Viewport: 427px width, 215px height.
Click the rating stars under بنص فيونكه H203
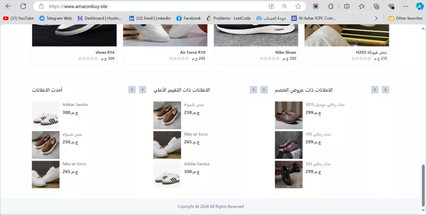coord(361,58)
